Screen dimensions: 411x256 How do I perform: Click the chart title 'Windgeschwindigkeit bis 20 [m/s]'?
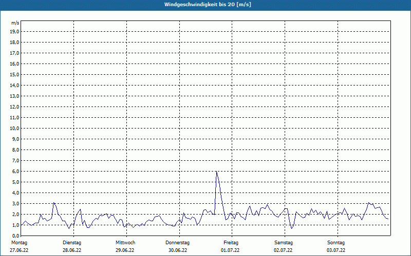208,5
